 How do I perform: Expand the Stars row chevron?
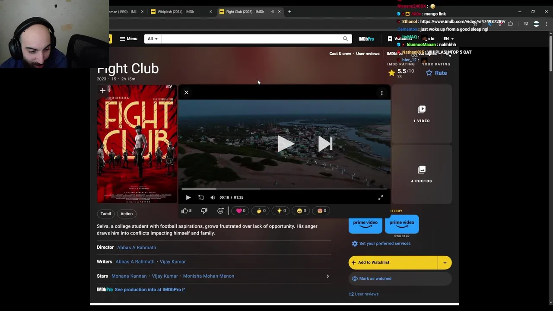(327, 276)
